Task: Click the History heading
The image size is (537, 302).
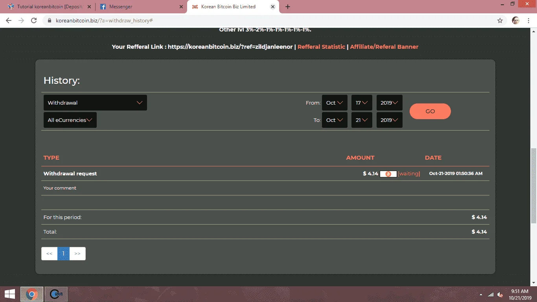Action: tap(62, 81)
